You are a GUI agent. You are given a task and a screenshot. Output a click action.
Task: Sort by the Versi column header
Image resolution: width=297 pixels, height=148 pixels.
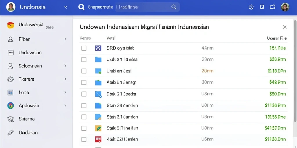click(111, 38)
